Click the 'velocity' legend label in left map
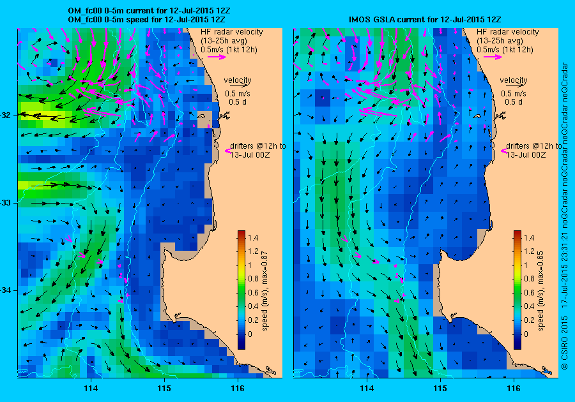This screenshot has height=402, width=575. [x=238, y=80]
